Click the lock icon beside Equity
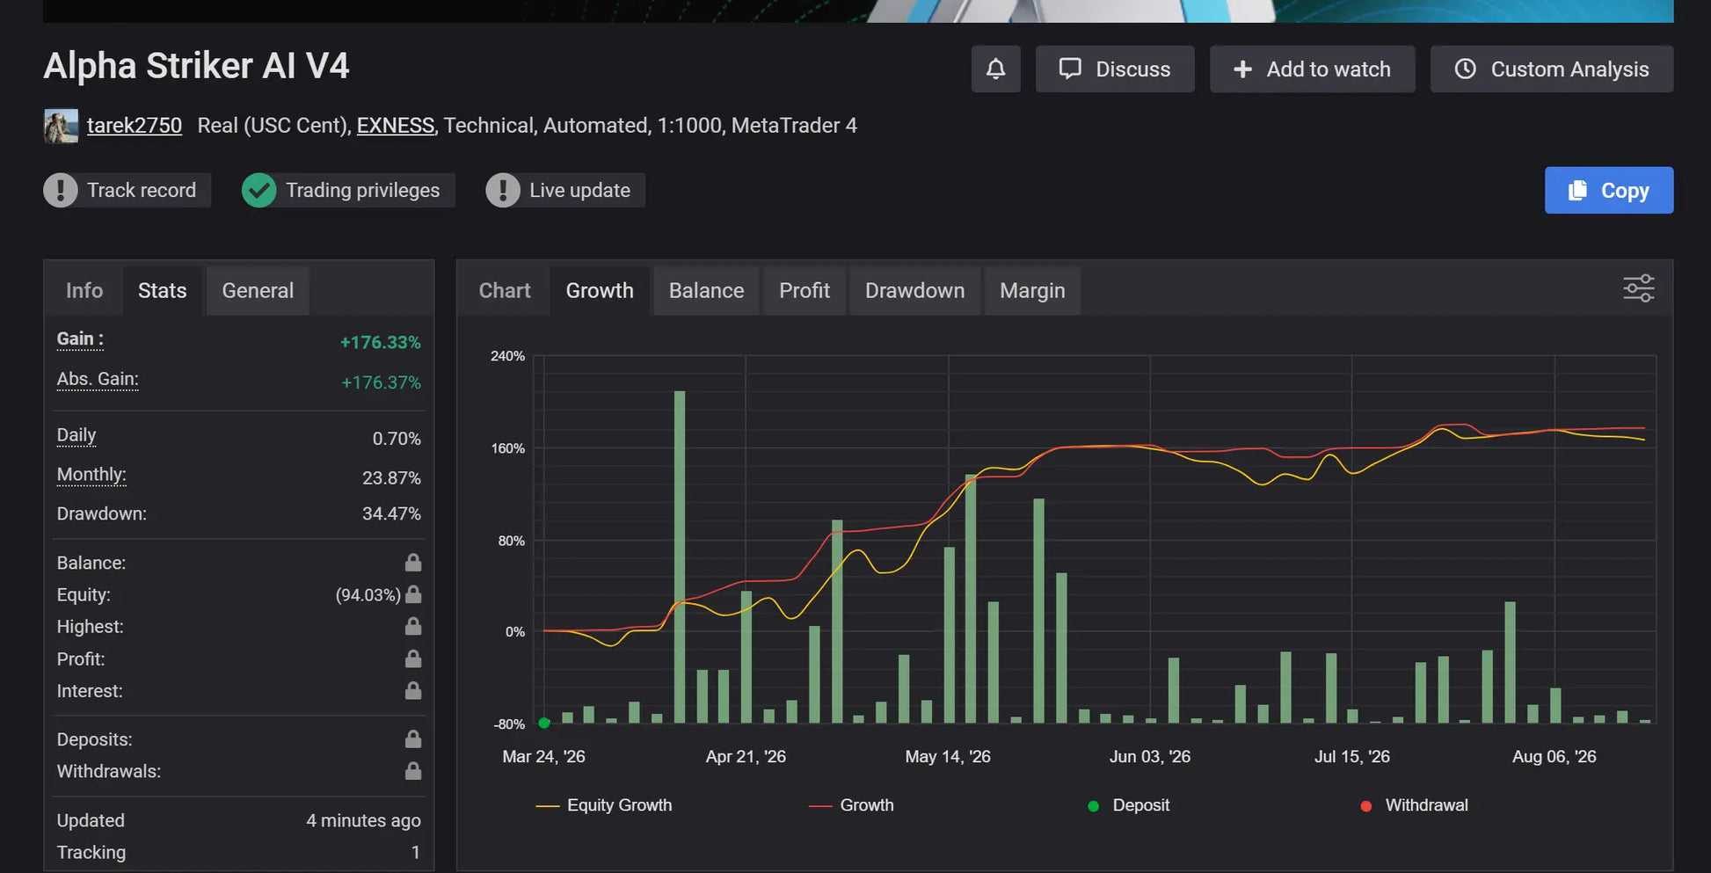The height and width of the screenshot is (873, 1711). point(413,594)
